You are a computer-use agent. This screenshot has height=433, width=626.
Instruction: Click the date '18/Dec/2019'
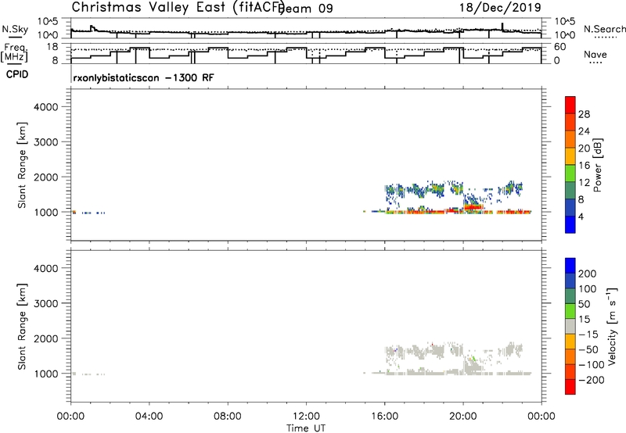(x=500, y=7)
